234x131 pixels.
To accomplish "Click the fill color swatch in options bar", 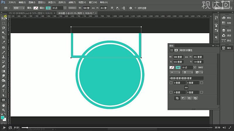I will (x=36, y=8).
